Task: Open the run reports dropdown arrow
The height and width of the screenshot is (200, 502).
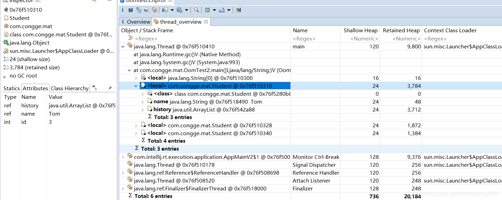Action: point(172,10)
